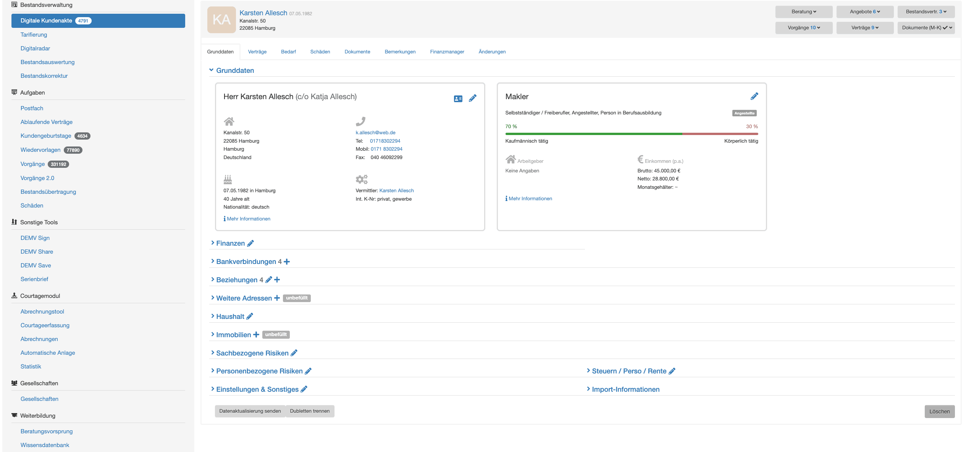Click the pencil icon in Makler card
This screenshot has height=452, width=966.
click(754, 97)
